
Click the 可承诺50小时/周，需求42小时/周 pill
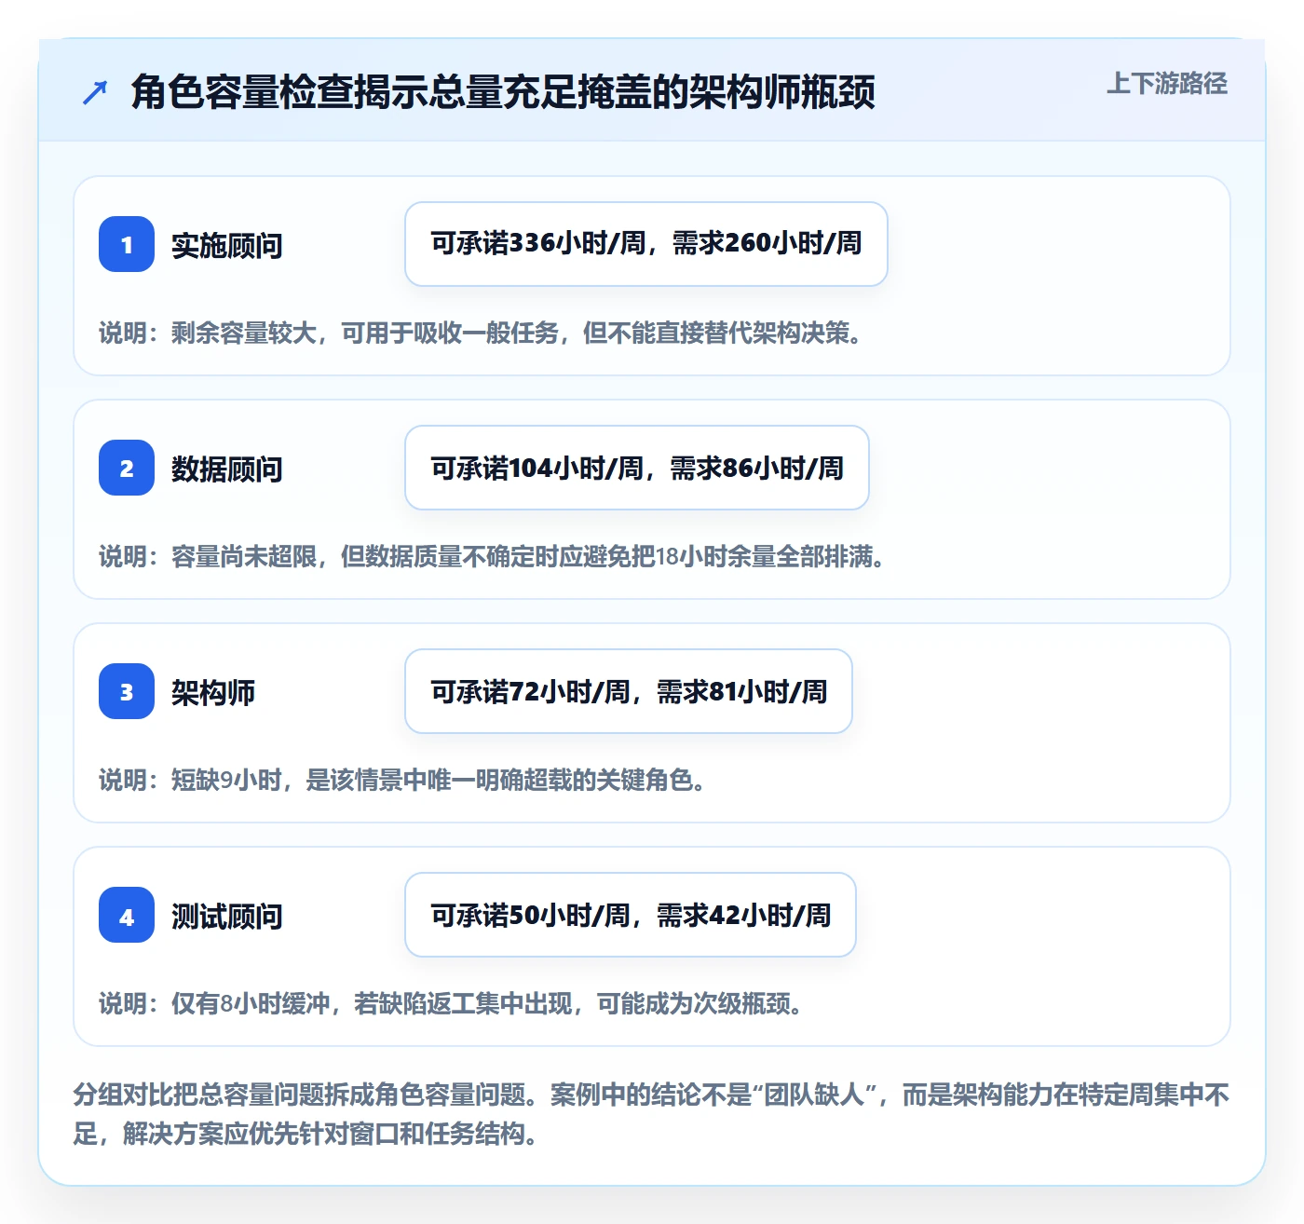pyautogui.click(x=631, y=915)
